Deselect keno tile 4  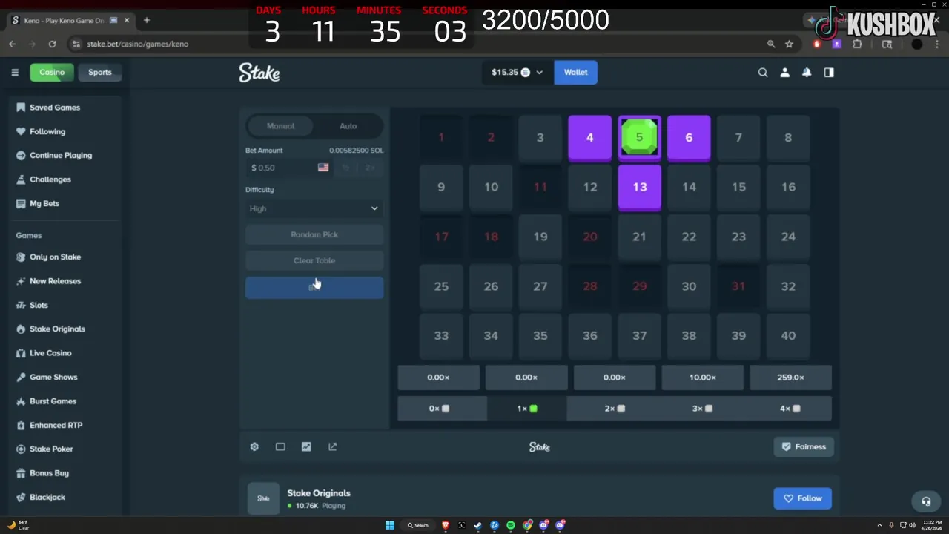pos(589,138)
